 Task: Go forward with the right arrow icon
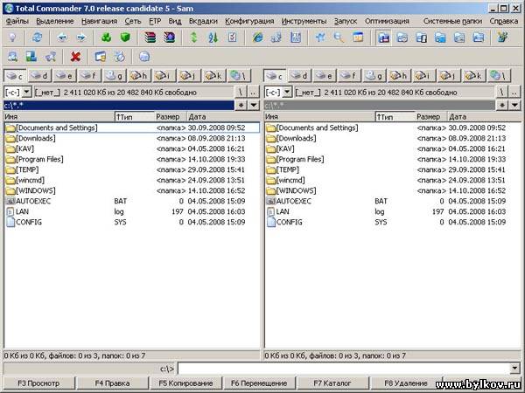click(x=81, y=37)
